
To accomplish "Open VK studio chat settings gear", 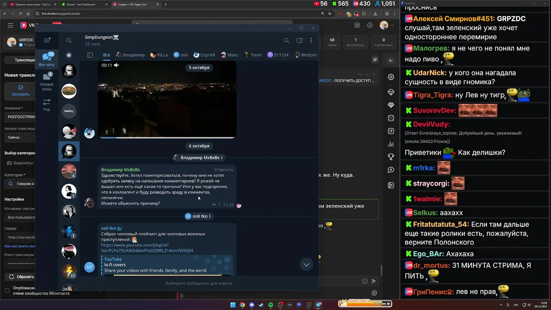I will [x=391, y=77].
